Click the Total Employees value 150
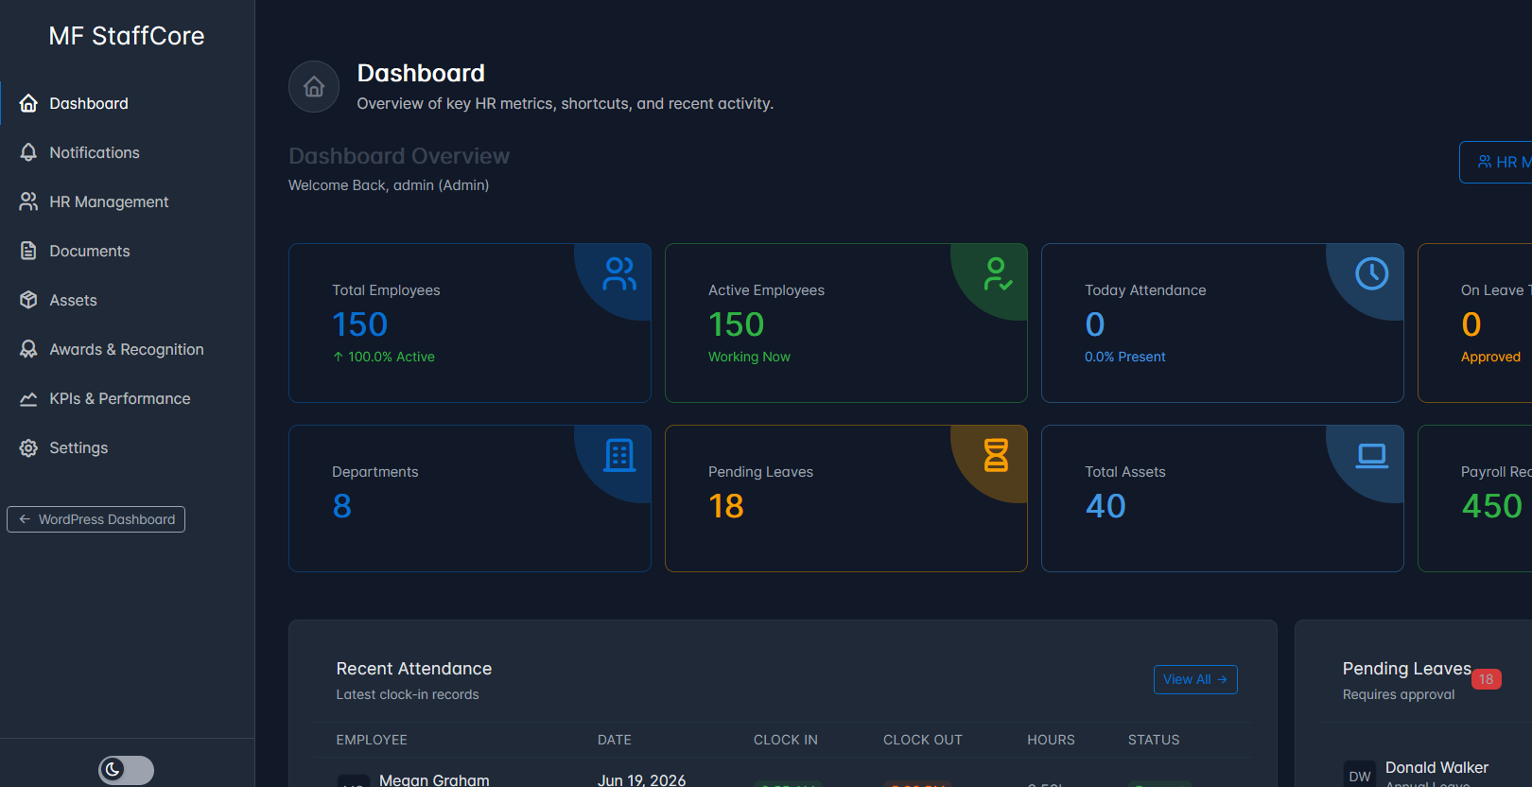Image resolution: width=1532 pixels, height=787 pixels. [x=360, y=324]
